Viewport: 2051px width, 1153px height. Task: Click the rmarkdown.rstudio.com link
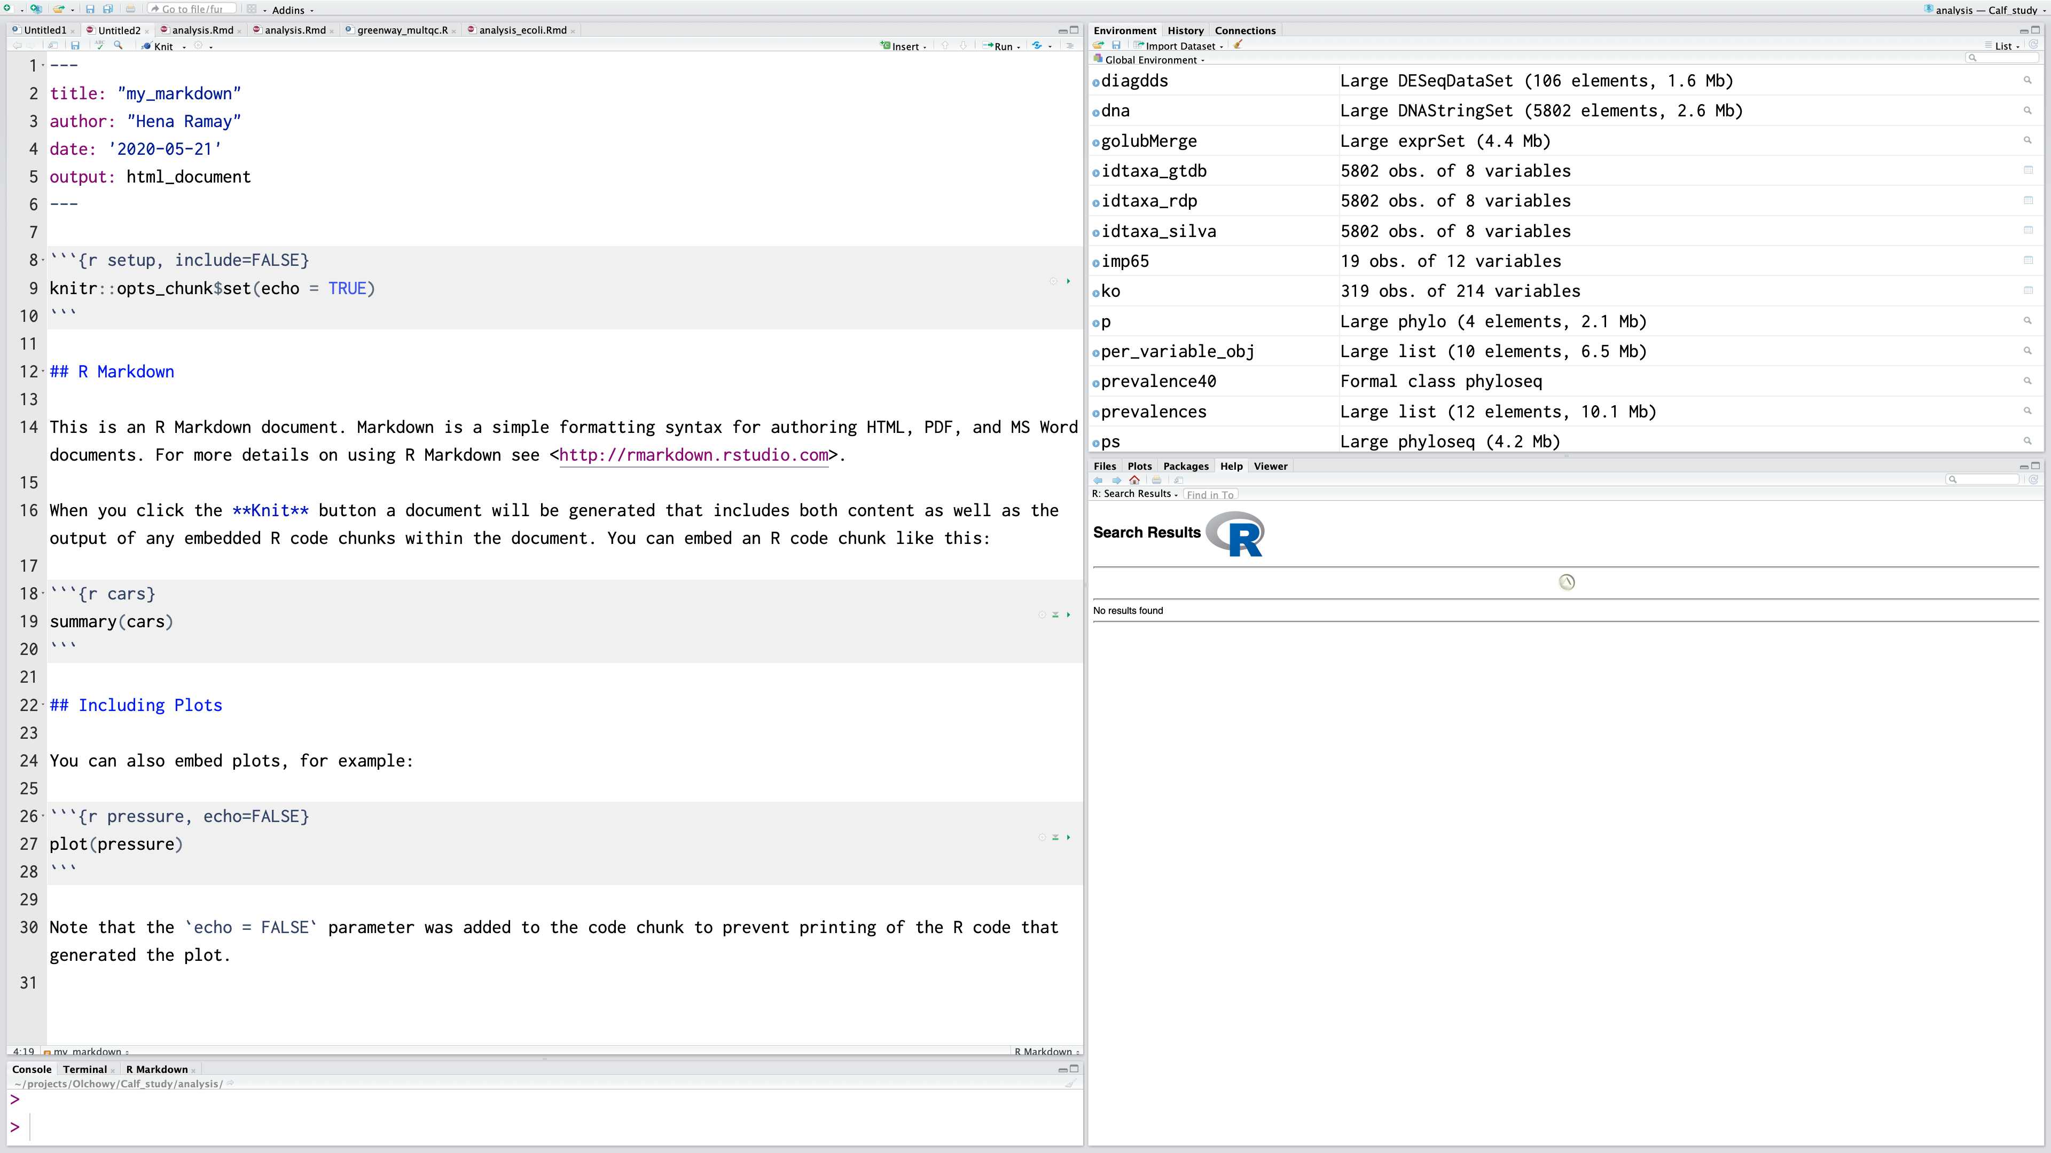pyautogui.click(x=693, y=455)
